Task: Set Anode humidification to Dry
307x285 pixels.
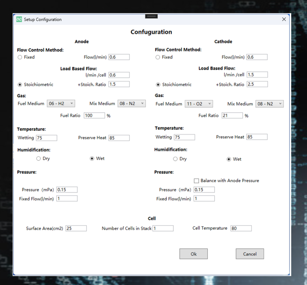Action: (x=39, y=159)
